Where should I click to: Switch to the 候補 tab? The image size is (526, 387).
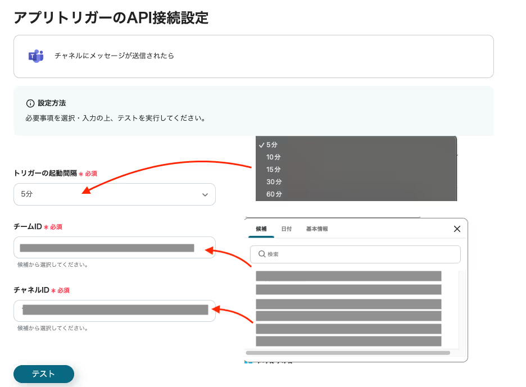(261, 229)
